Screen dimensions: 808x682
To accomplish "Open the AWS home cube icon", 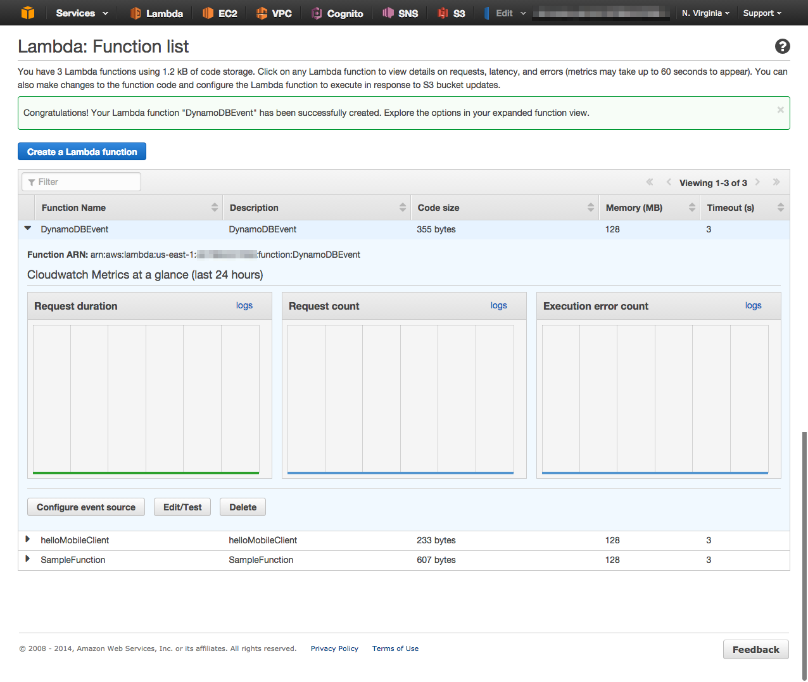I will [27, 12].
